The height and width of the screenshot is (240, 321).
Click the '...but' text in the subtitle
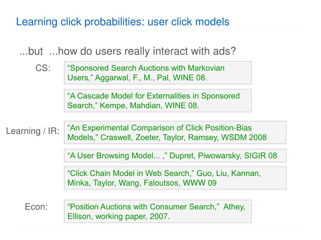pyautogui.click(x=31, y=51)
